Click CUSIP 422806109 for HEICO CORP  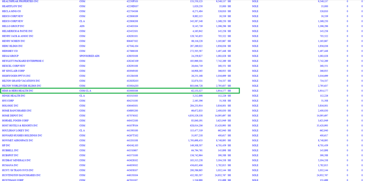pos(132,16)
